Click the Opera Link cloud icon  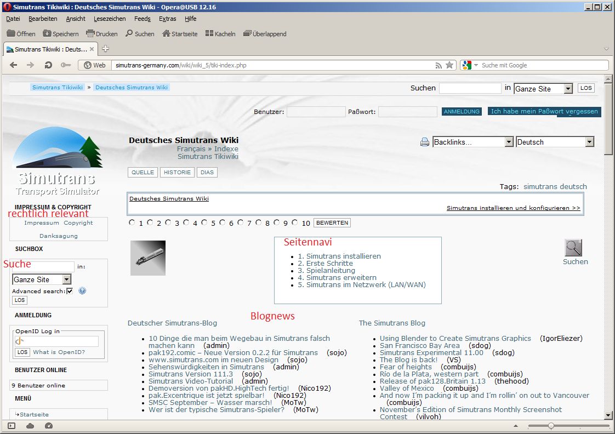30,426
